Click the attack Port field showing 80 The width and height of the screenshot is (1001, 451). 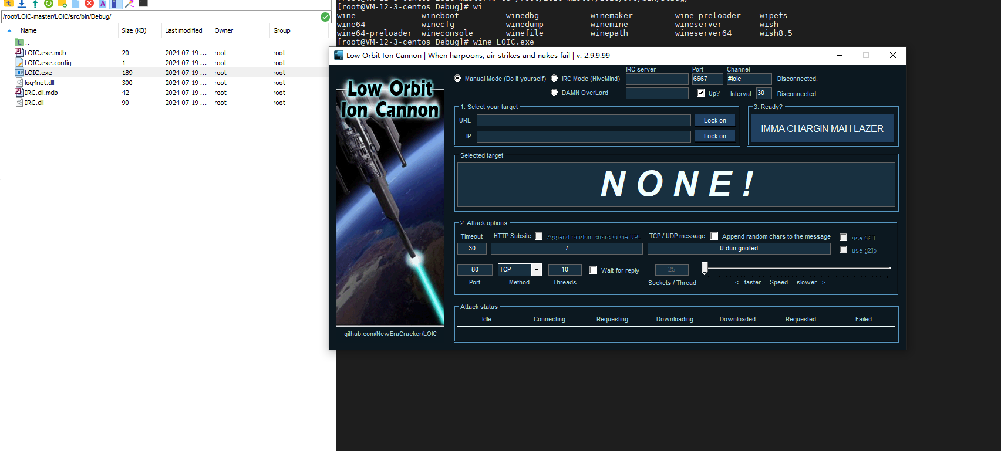pyautogui.click(x=474, y=270)
